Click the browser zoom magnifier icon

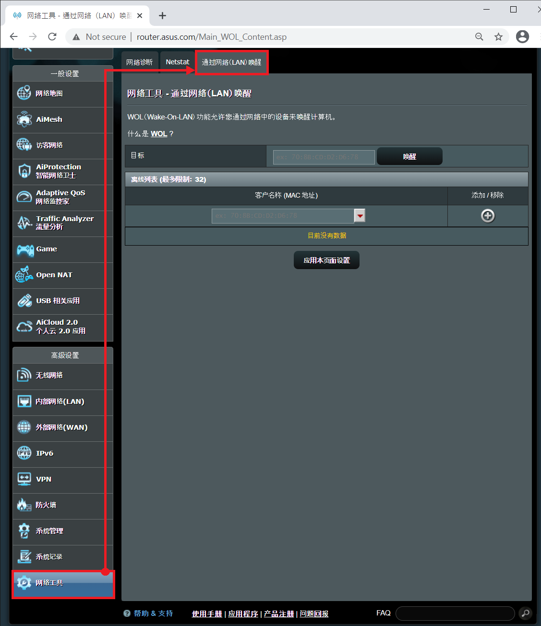coord(479,37)
